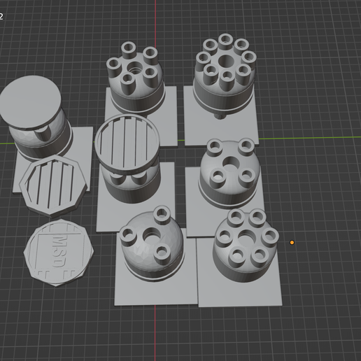
Task: Select the ten-sided slatted grate
Action: coord(54,185)
